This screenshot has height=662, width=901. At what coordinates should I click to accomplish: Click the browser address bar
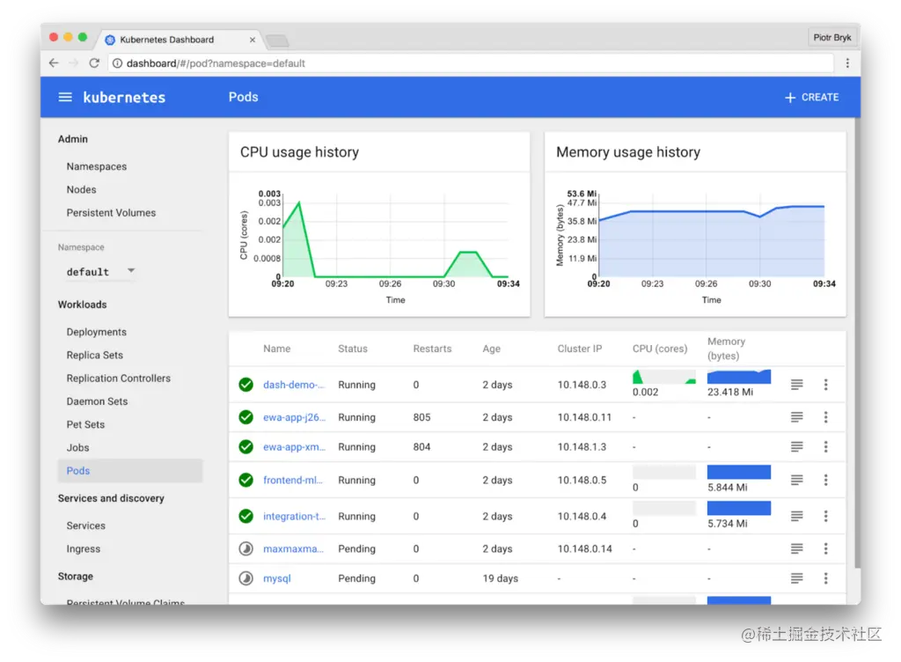pos(470,63)
